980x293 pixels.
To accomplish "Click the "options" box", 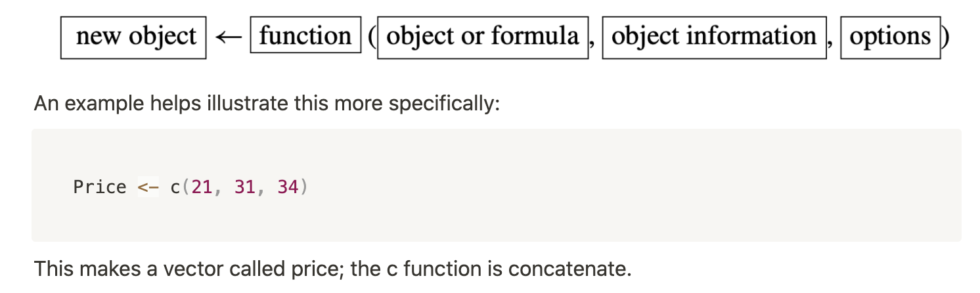I will (890, 38).
